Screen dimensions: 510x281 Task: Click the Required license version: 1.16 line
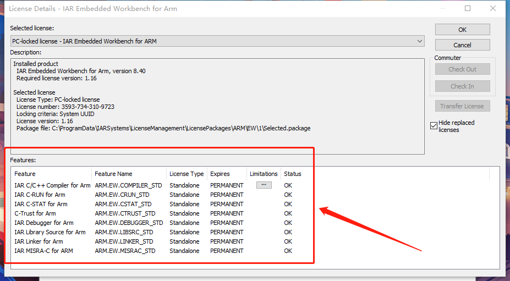pyautogui.click(x=57, y=79)
